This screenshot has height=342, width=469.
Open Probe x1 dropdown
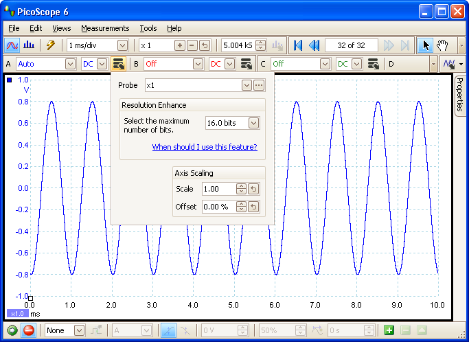click(x=247, y=85)
